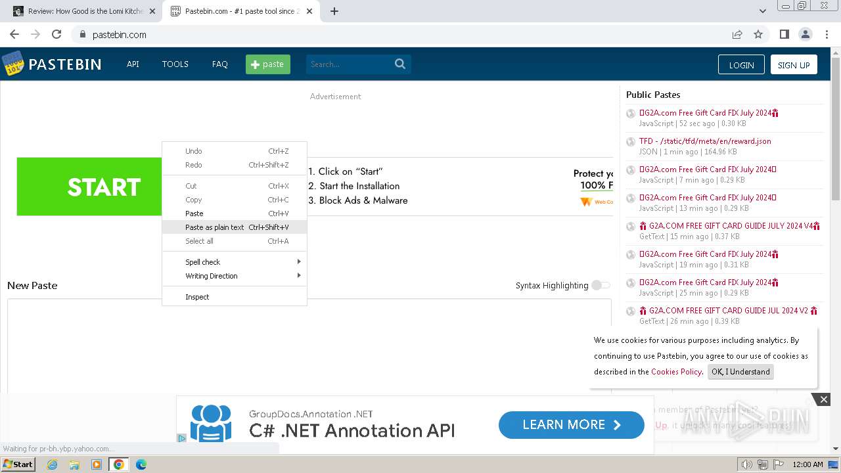Expand the Writing Direction submenu
The height and width of the screenshot is (473, 841).
point(235,276)
